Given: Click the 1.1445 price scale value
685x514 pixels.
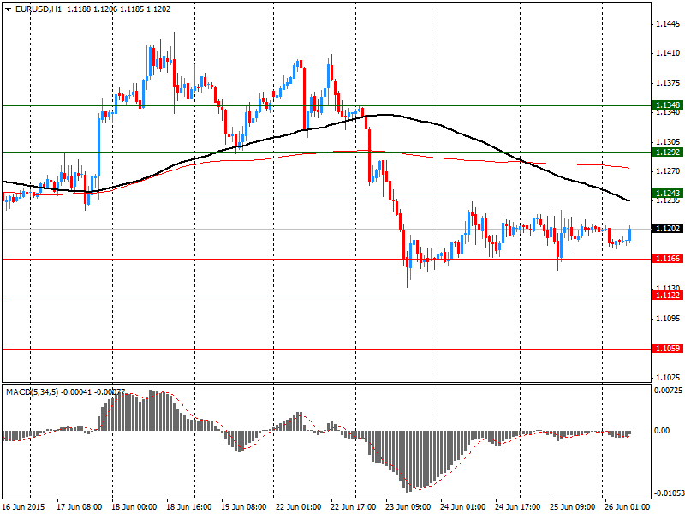Looking at the screenshot, I should tap(668, 24).
